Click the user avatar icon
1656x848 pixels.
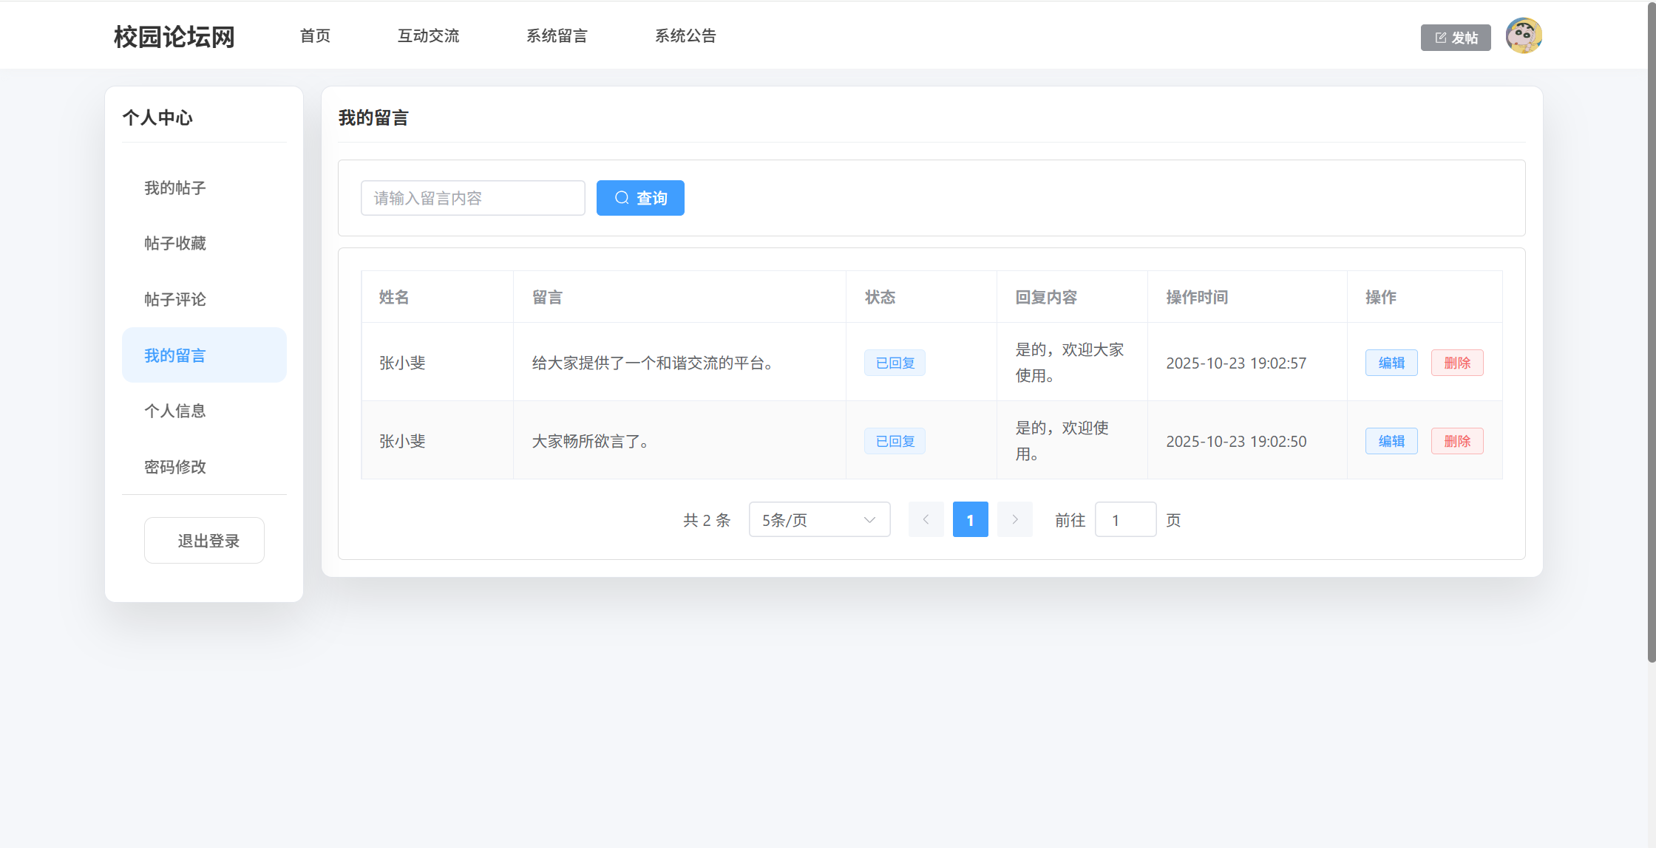[1523, 36]
